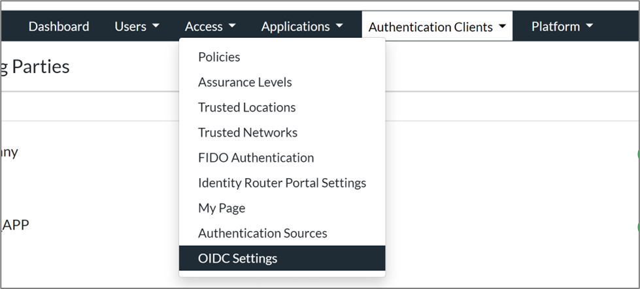Open Assurance Levels
The image size is (640, 289).
click(244, 82)
